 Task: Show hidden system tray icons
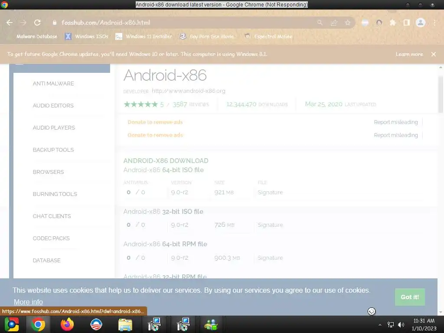pos(380,325)
